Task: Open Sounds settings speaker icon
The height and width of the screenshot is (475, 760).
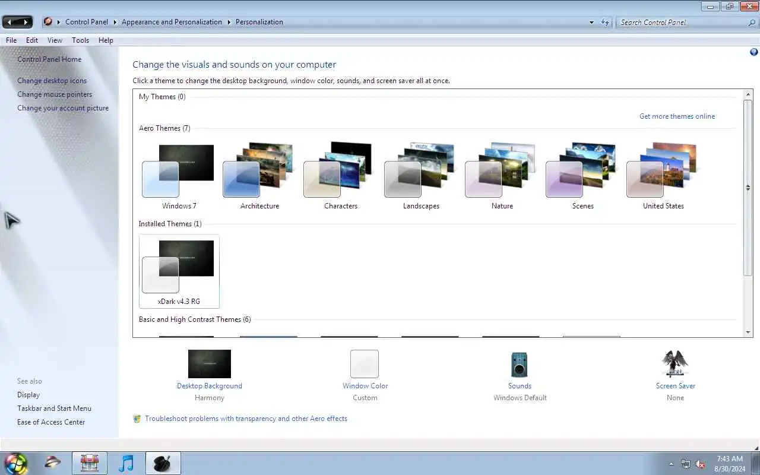Action: coord(520,364)
